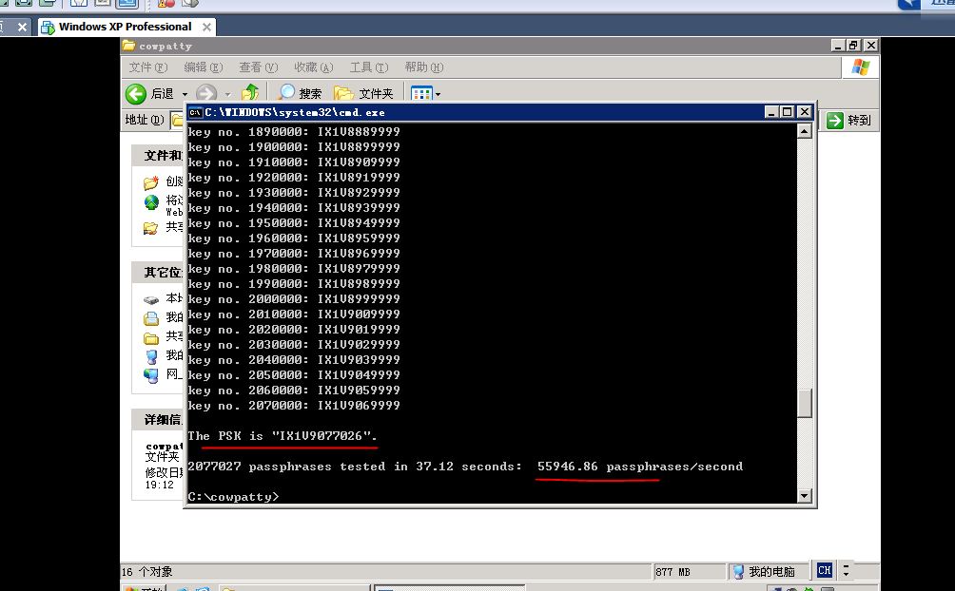The height and width of the screenshot is (591, 955).
Task: Click the green Back arrow icon
Action: (136, 93)
